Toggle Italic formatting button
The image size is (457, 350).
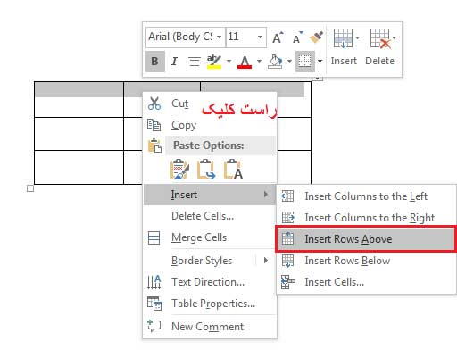point(174,62)
